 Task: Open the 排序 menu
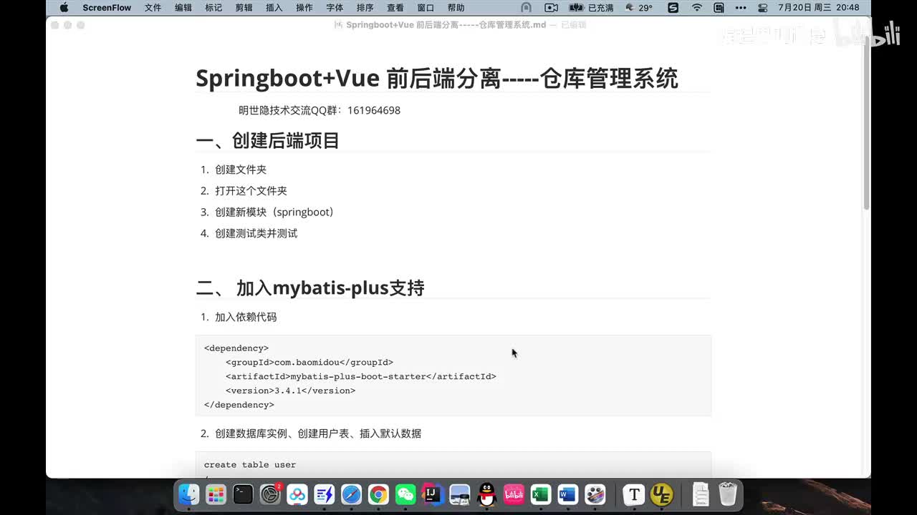pos(365,8)
